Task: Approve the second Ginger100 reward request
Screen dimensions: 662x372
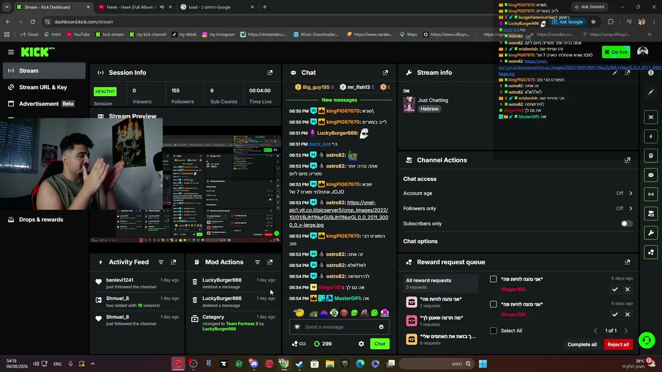Action: pyautogui.click(x=615, y=314)
